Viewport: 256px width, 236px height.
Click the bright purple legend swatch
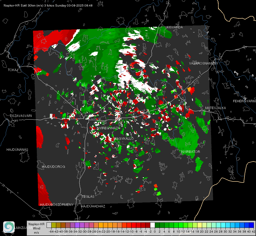point(77,225)
